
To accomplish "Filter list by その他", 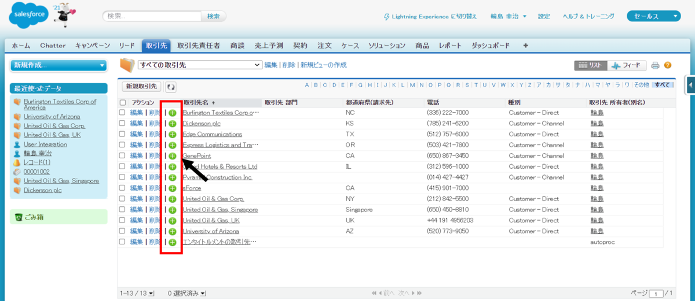I will tap(641, 85).
